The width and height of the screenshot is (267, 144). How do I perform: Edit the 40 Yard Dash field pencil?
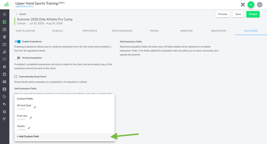pyautogui.click(x=35, y=107)
